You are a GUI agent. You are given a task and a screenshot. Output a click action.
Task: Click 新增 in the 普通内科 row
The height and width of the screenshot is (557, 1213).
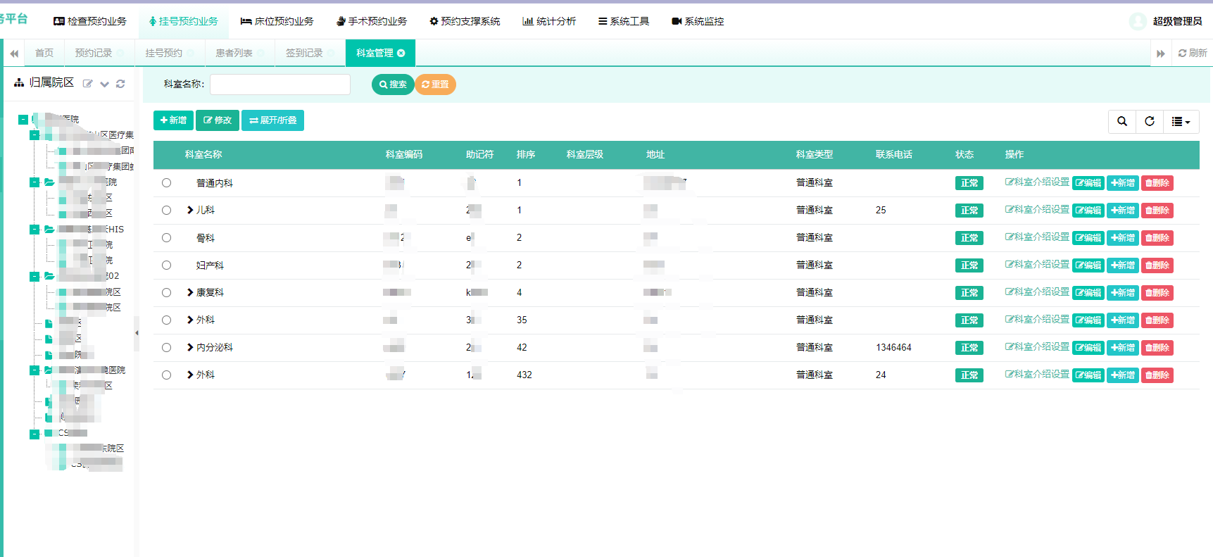coord(1123,183)
